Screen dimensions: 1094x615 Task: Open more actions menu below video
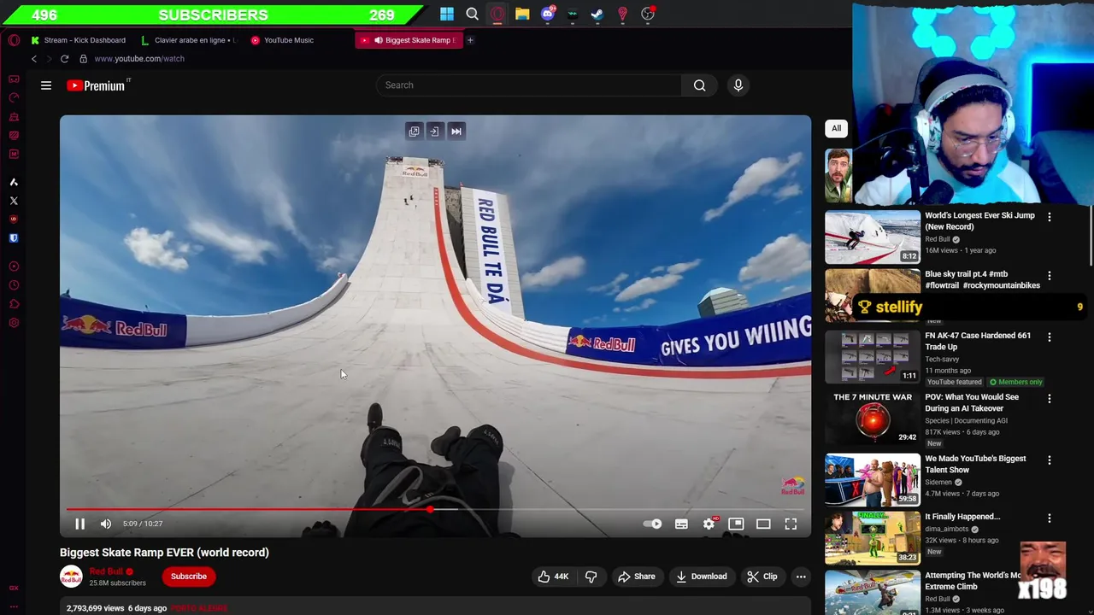801,577
